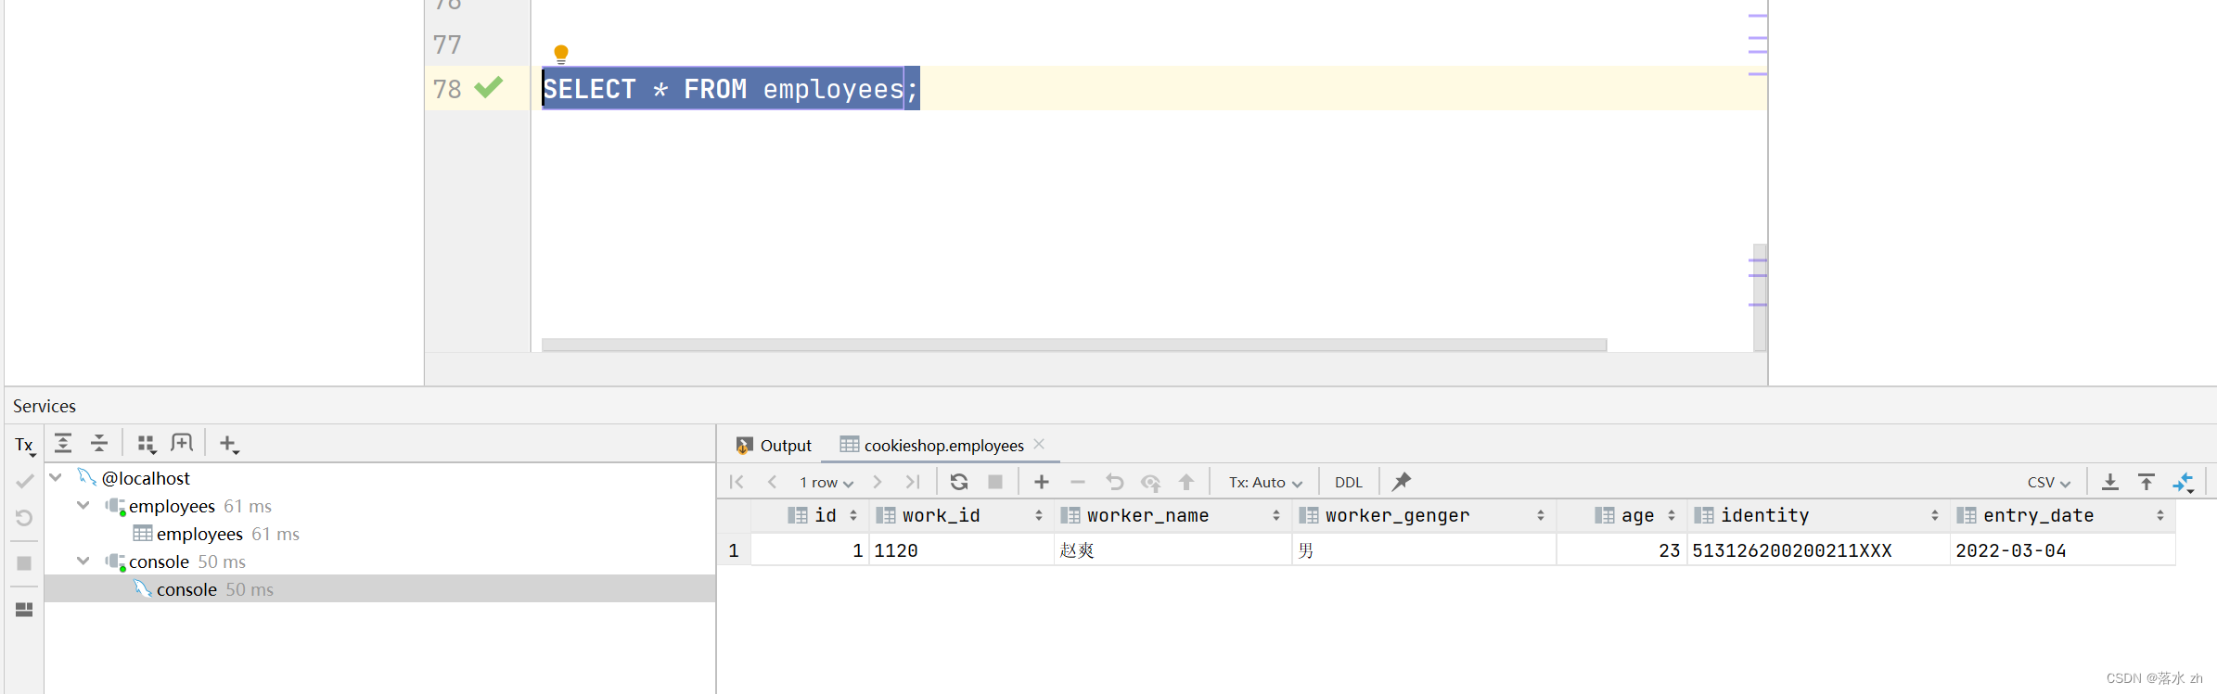Click Expand All in Services toolbar

(63, 443)
